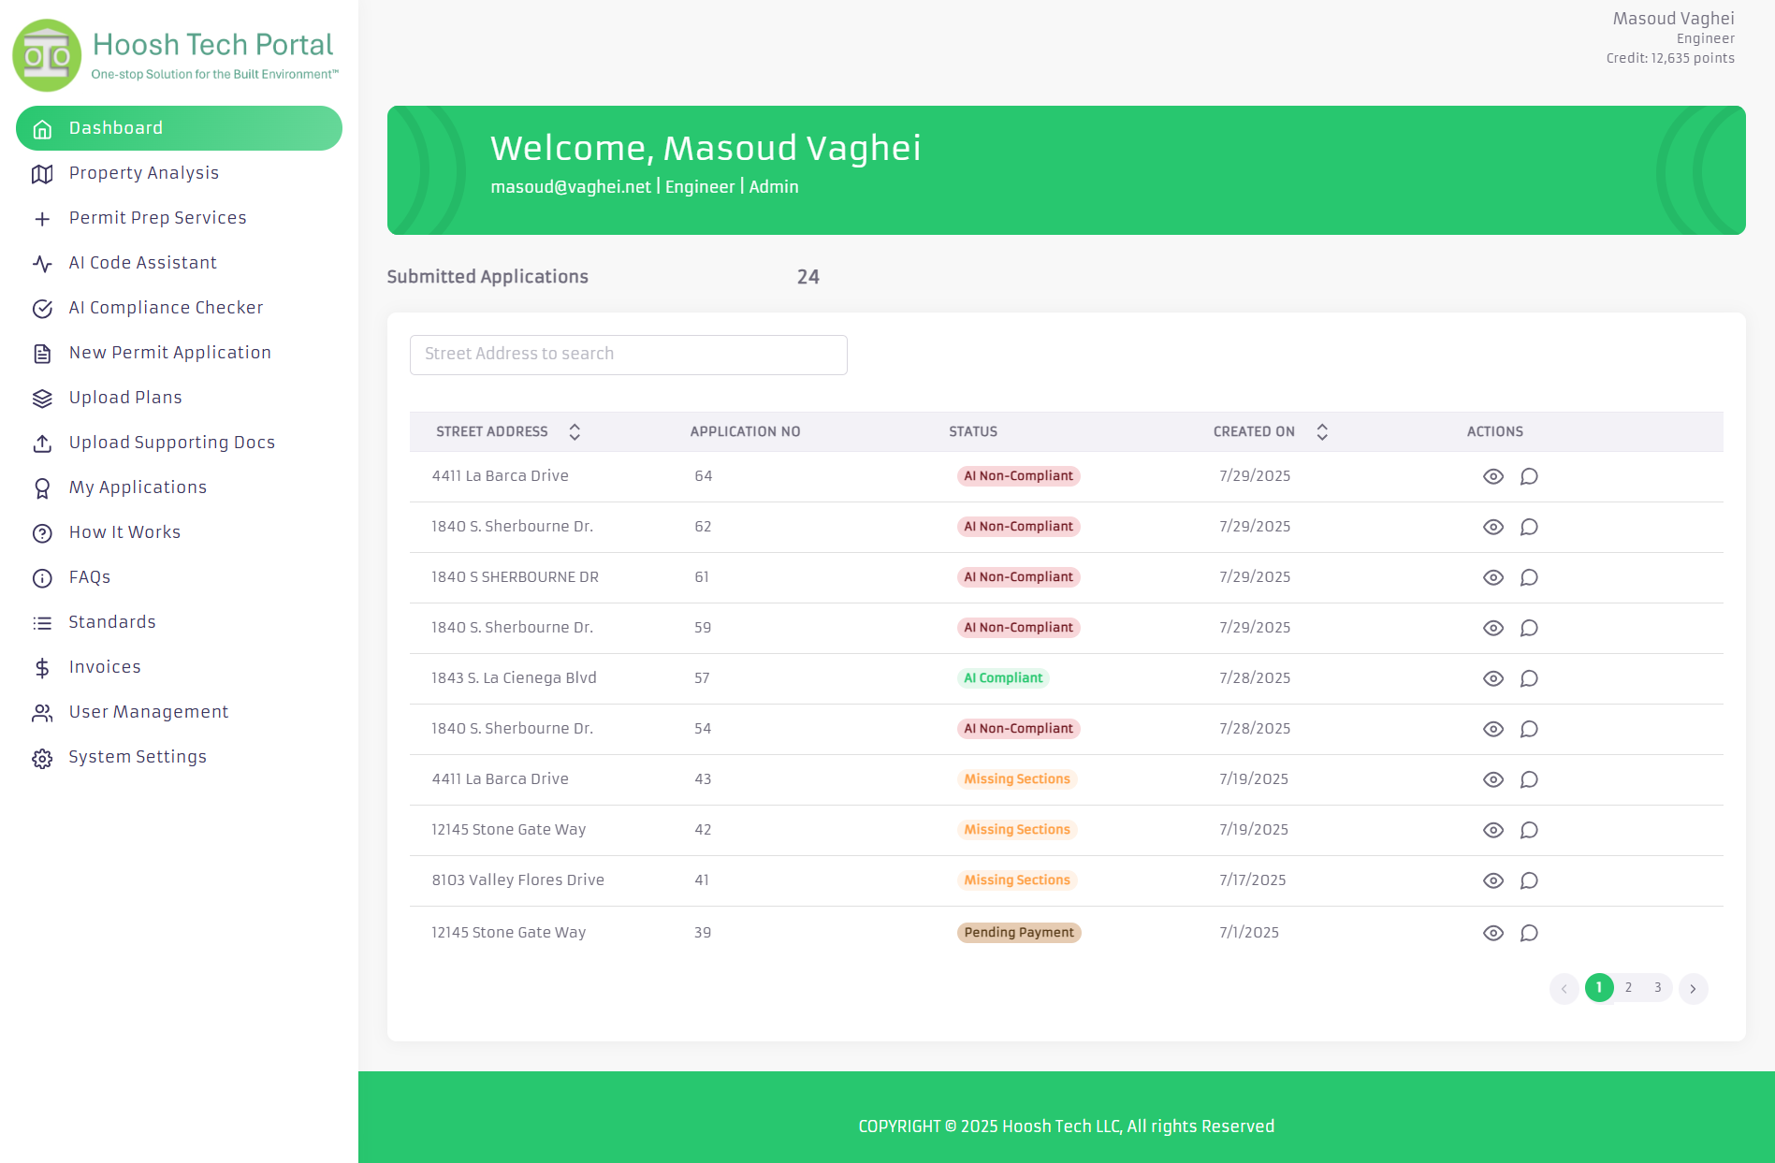Sort table by Street Address column
1775x1163 pixels.
pos(575,431)
